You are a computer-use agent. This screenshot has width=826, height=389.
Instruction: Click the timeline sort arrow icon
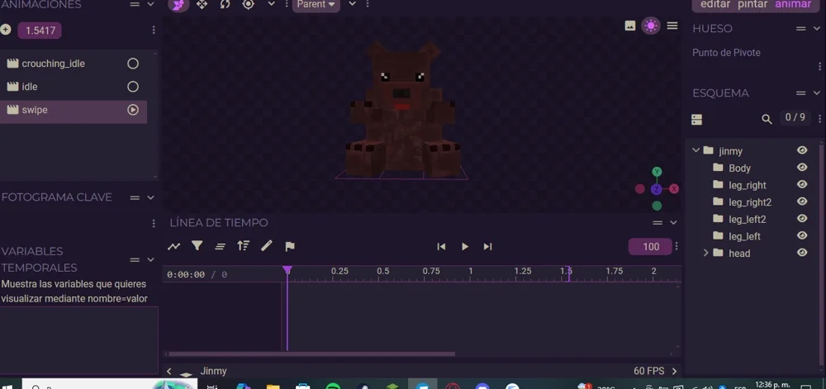click(243, 246)
